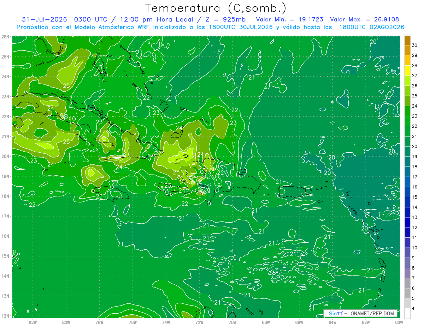Click the '16N' latitude axis label
This screenshot has width=424, height=327.
[x=5, y=236]
